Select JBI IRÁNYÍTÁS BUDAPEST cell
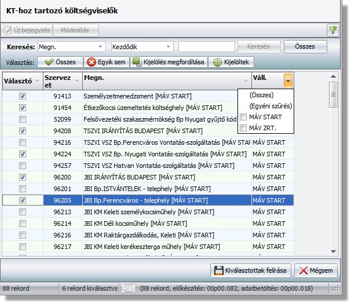 pos(167,177)
